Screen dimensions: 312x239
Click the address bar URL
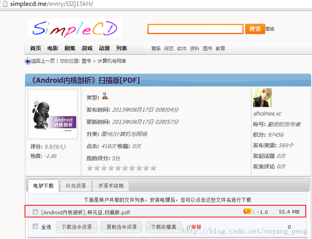[x=51, y=4]
